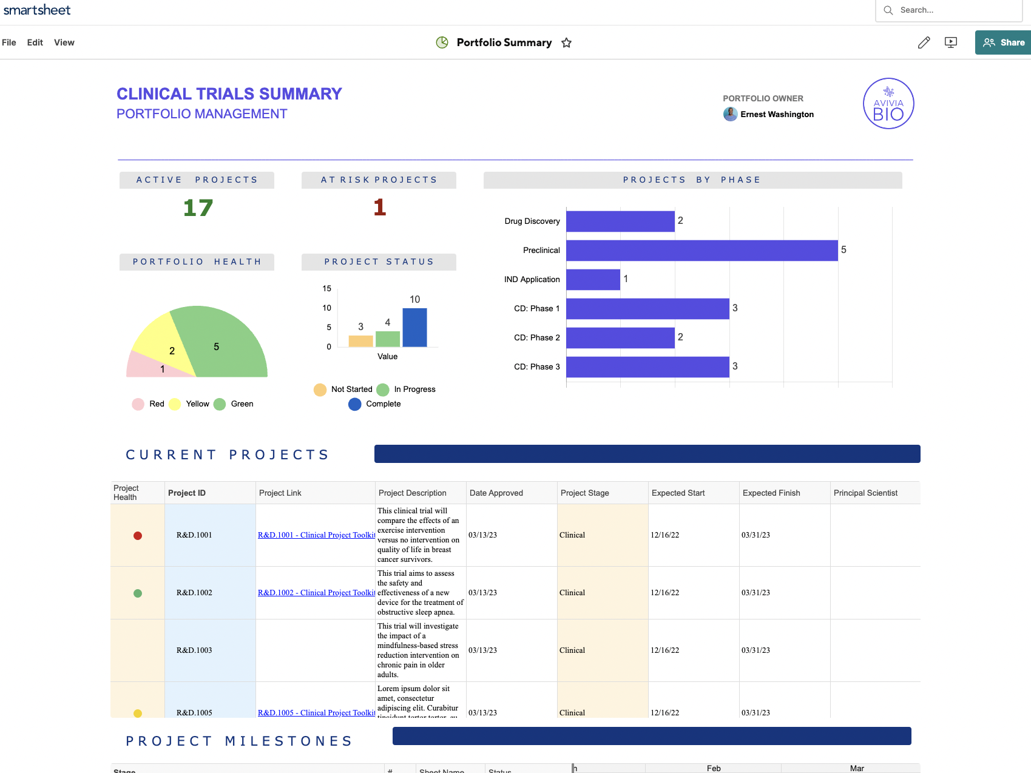Click the red health dot for R&D.1001

pyautogui.click(x=138, y=536)
